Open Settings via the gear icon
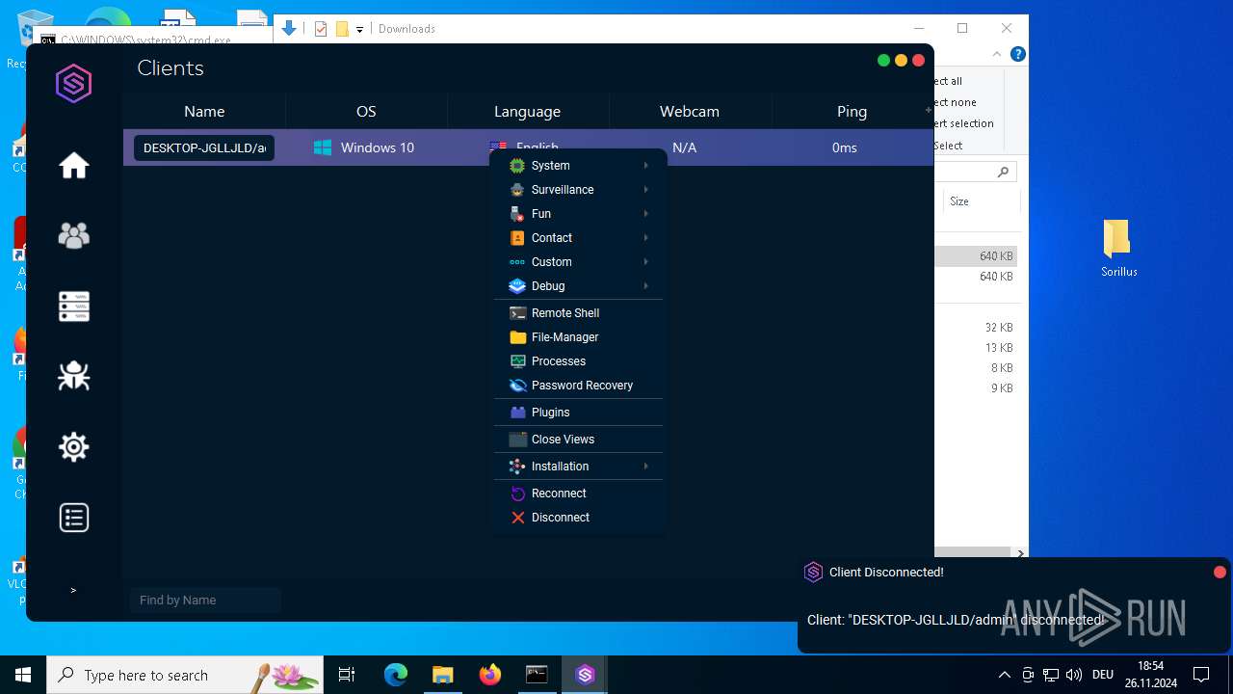Viewport: 1233px width, 694px height. tap(74, 447)
